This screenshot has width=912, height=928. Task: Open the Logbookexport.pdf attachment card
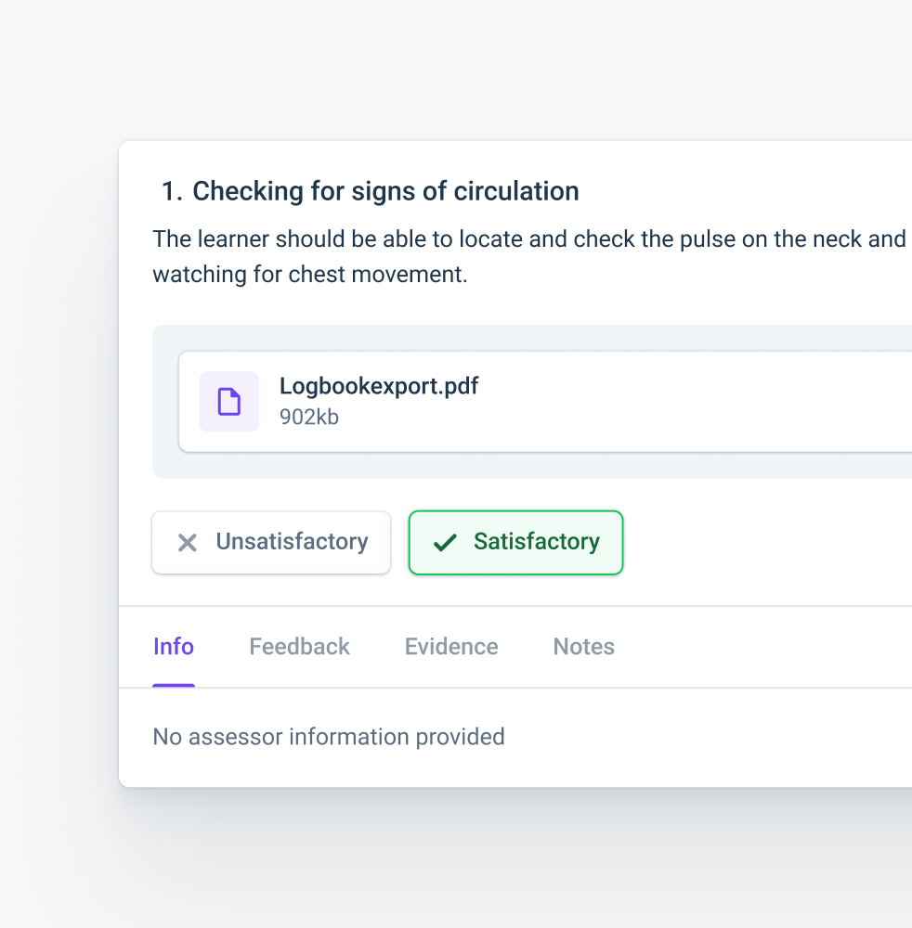[x=464, y=401]
